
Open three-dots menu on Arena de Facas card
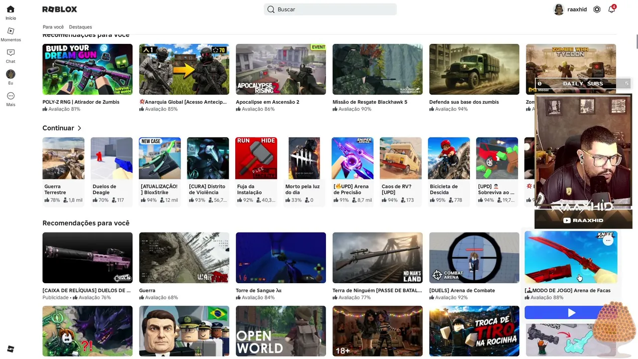pyautogui.click(x=608, y=241)
